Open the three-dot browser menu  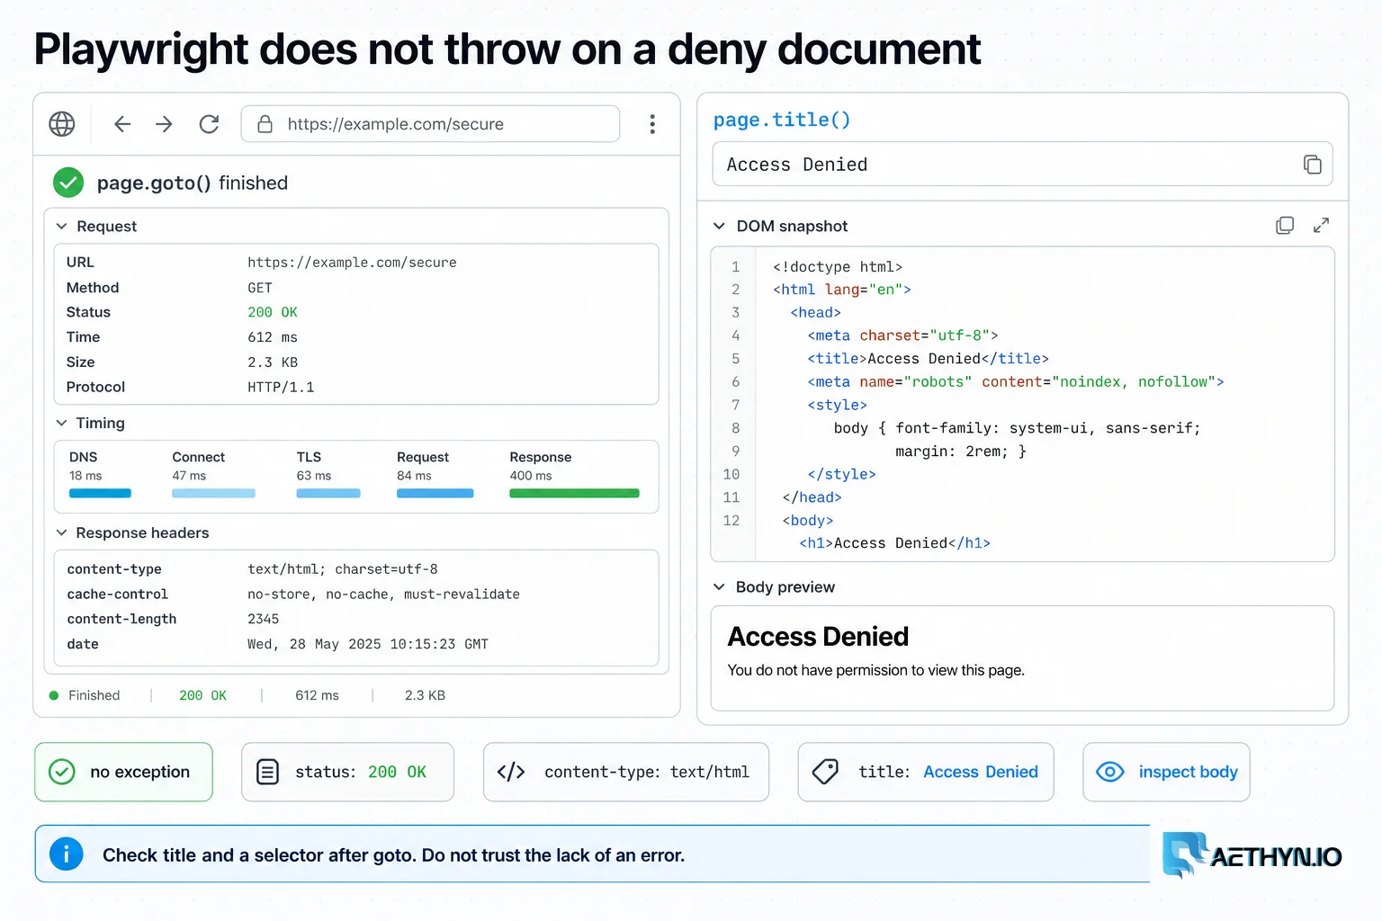pos(652,124)
